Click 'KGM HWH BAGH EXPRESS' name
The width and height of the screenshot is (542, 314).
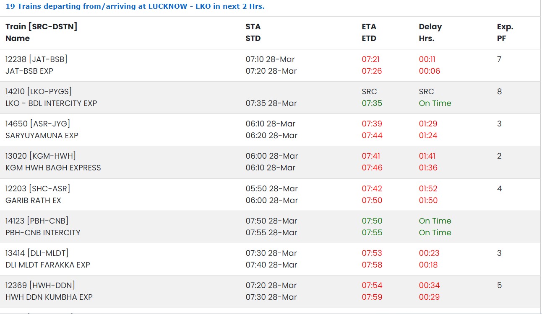coord(53,168)
